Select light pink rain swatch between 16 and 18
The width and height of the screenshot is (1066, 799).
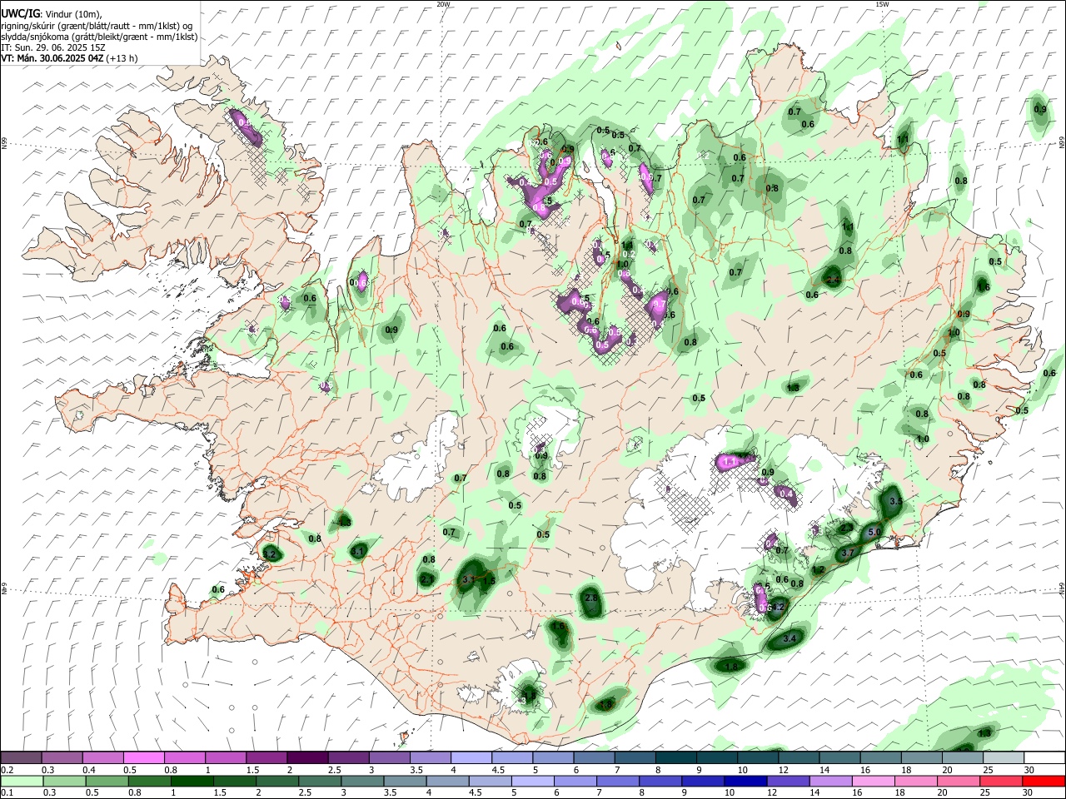coord(872,781)
